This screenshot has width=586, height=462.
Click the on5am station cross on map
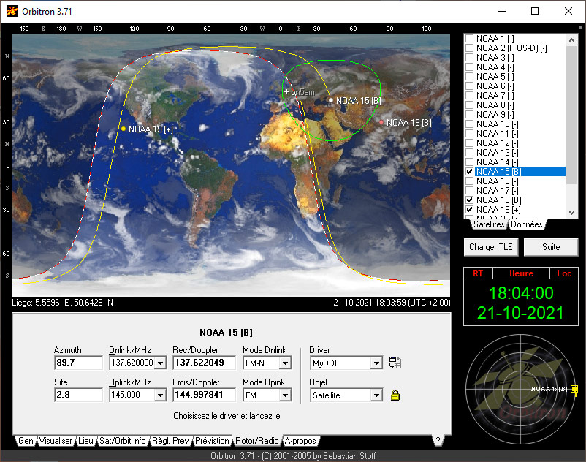click(x=286, y=91)
